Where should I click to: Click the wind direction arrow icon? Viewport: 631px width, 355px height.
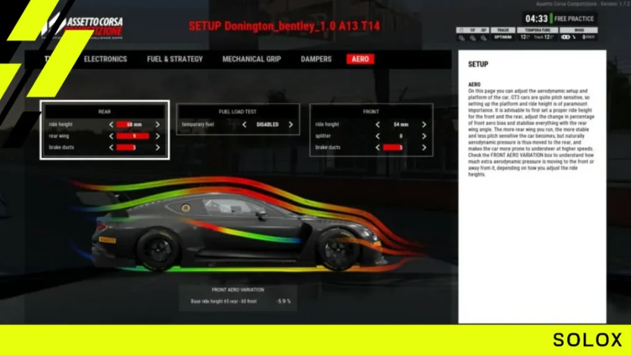click(574, 37)
